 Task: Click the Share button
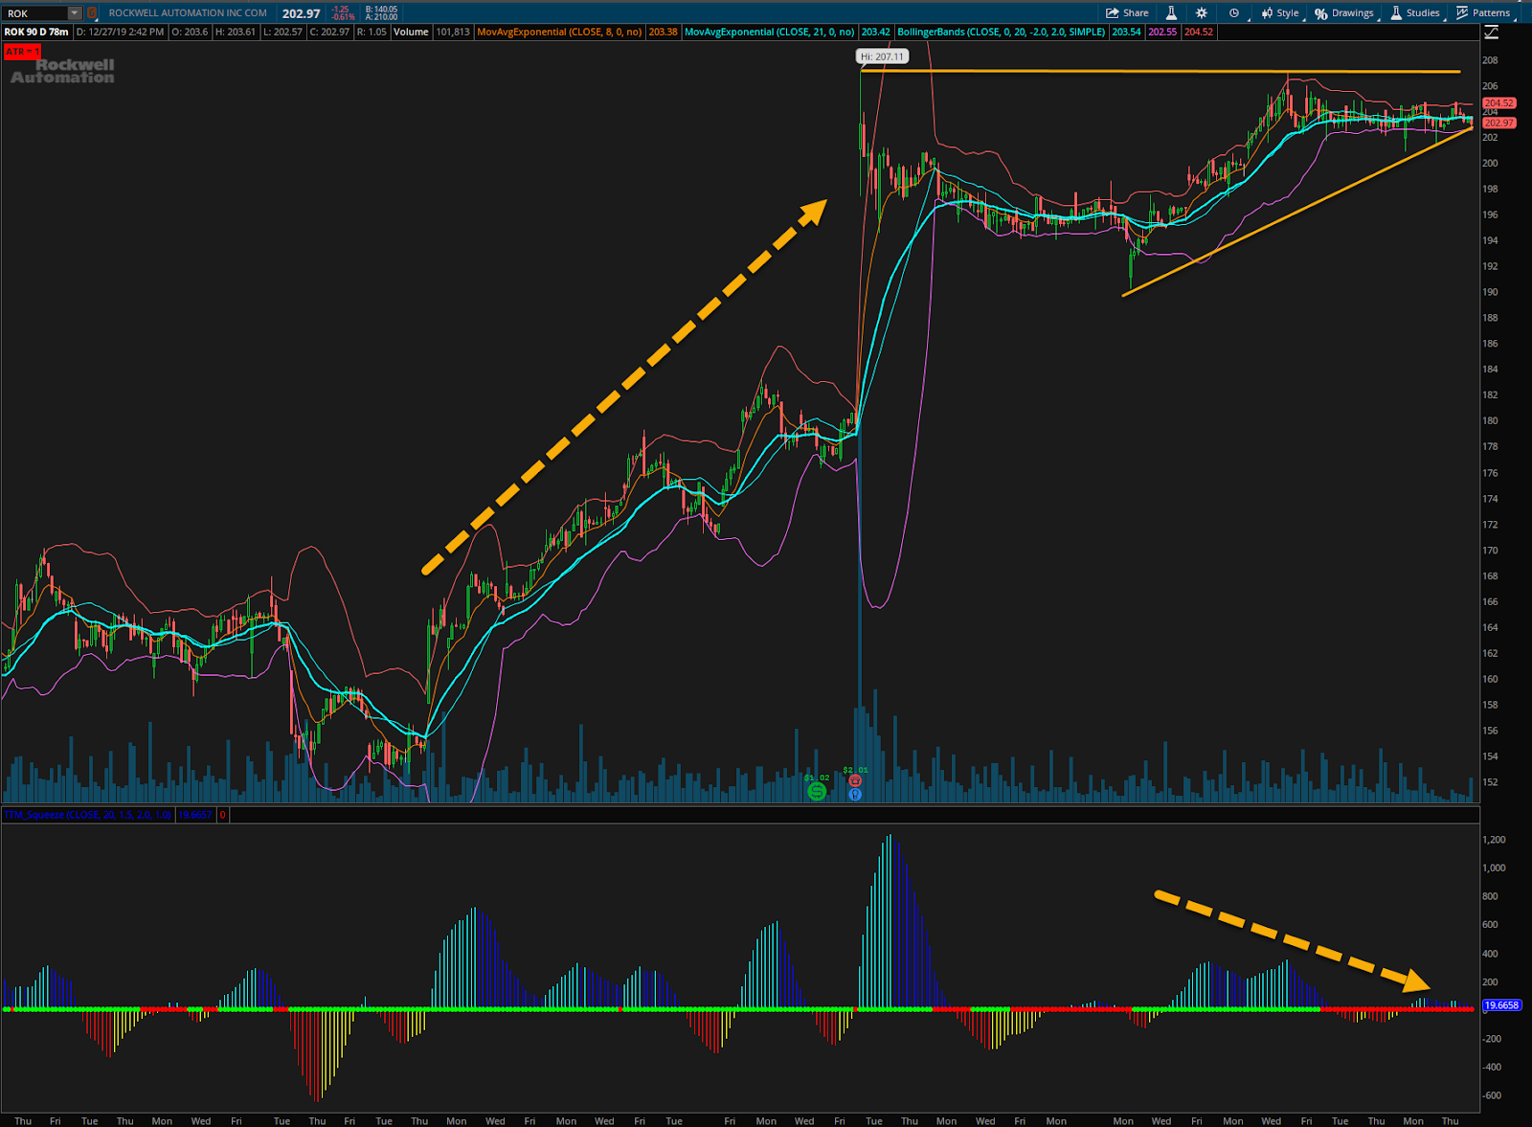[1127, 13]
